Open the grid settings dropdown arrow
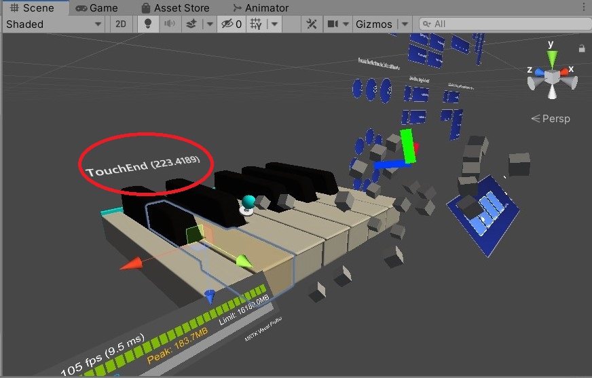The width and height of the screenshot is (592, 378). (x=274, y=24)
